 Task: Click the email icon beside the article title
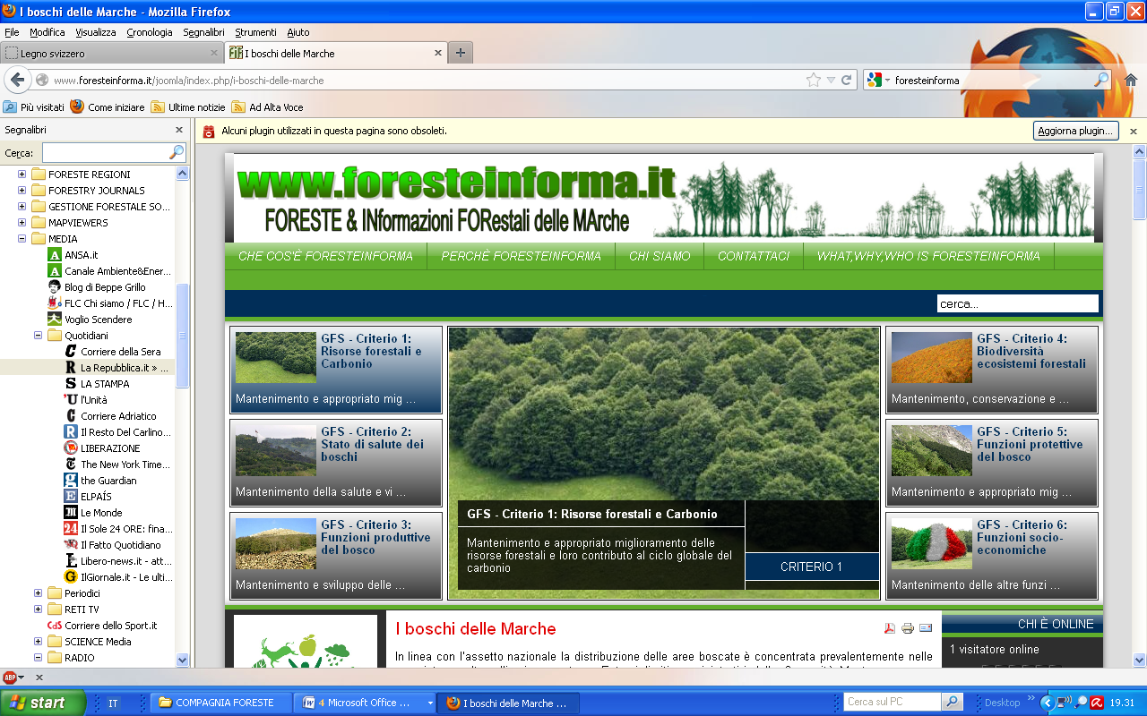tap(926, 628)
